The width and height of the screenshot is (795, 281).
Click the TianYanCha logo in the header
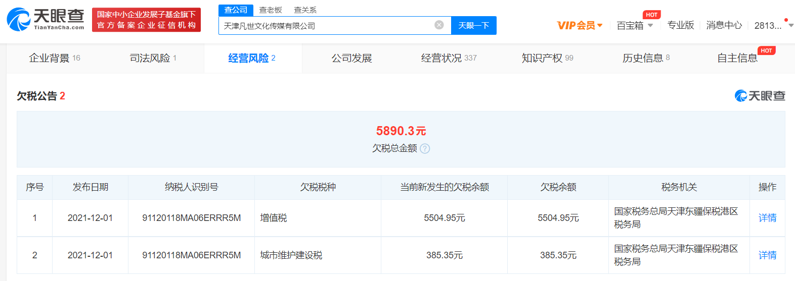[x=46, y=19]
